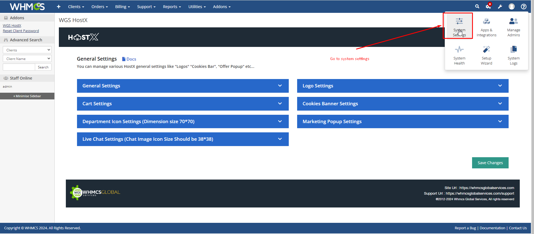
Task: Open System Settings from the popup
Action: 459,26
